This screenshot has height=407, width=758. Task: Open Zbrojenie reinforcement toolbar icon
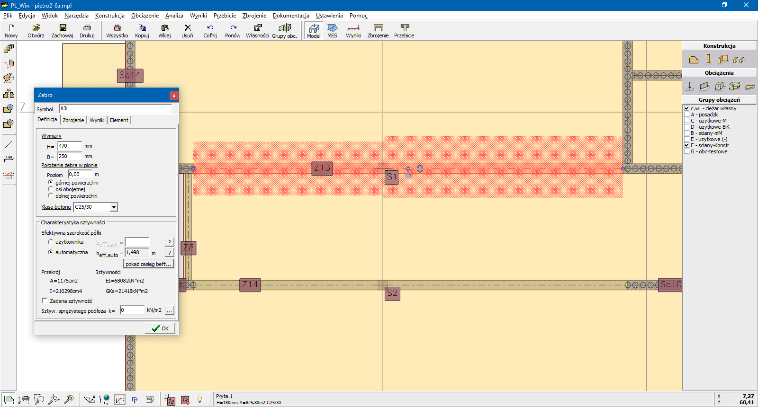tap(378, 31)
